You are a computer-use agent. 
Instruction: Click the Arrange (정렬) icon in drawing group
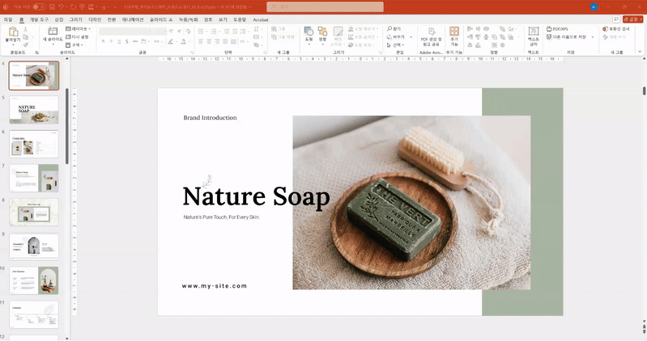pyautogui.click(x=322, y=32)
